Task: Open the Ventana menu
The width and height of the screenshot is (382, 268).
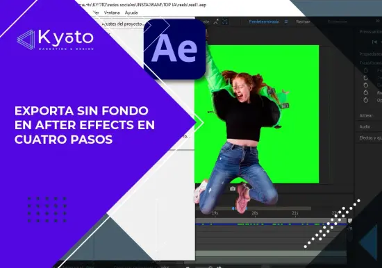Action: [112, 12]
